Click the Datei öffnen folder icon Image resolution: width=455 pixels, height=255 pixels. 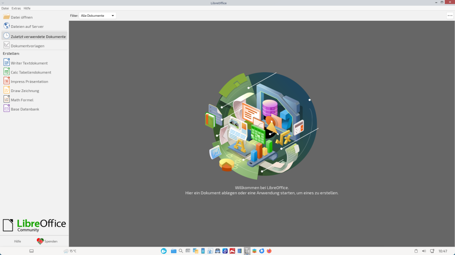pos(7,17)
